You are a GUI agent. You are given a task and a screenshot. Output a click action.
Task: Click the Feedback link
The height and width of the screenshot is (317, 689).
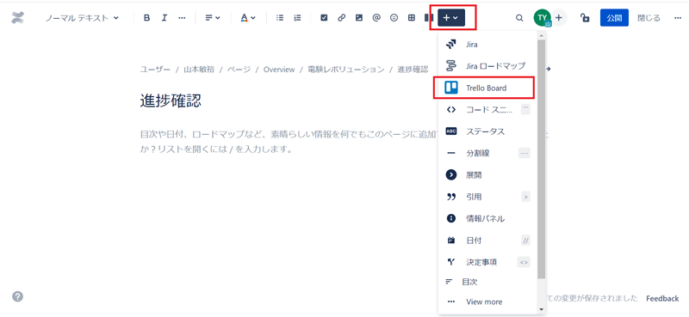click(x=662, y=299)
